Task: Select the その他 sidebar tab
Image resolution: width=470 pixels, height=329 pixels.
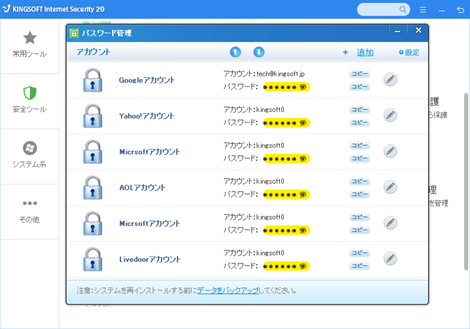Action: 29,212
